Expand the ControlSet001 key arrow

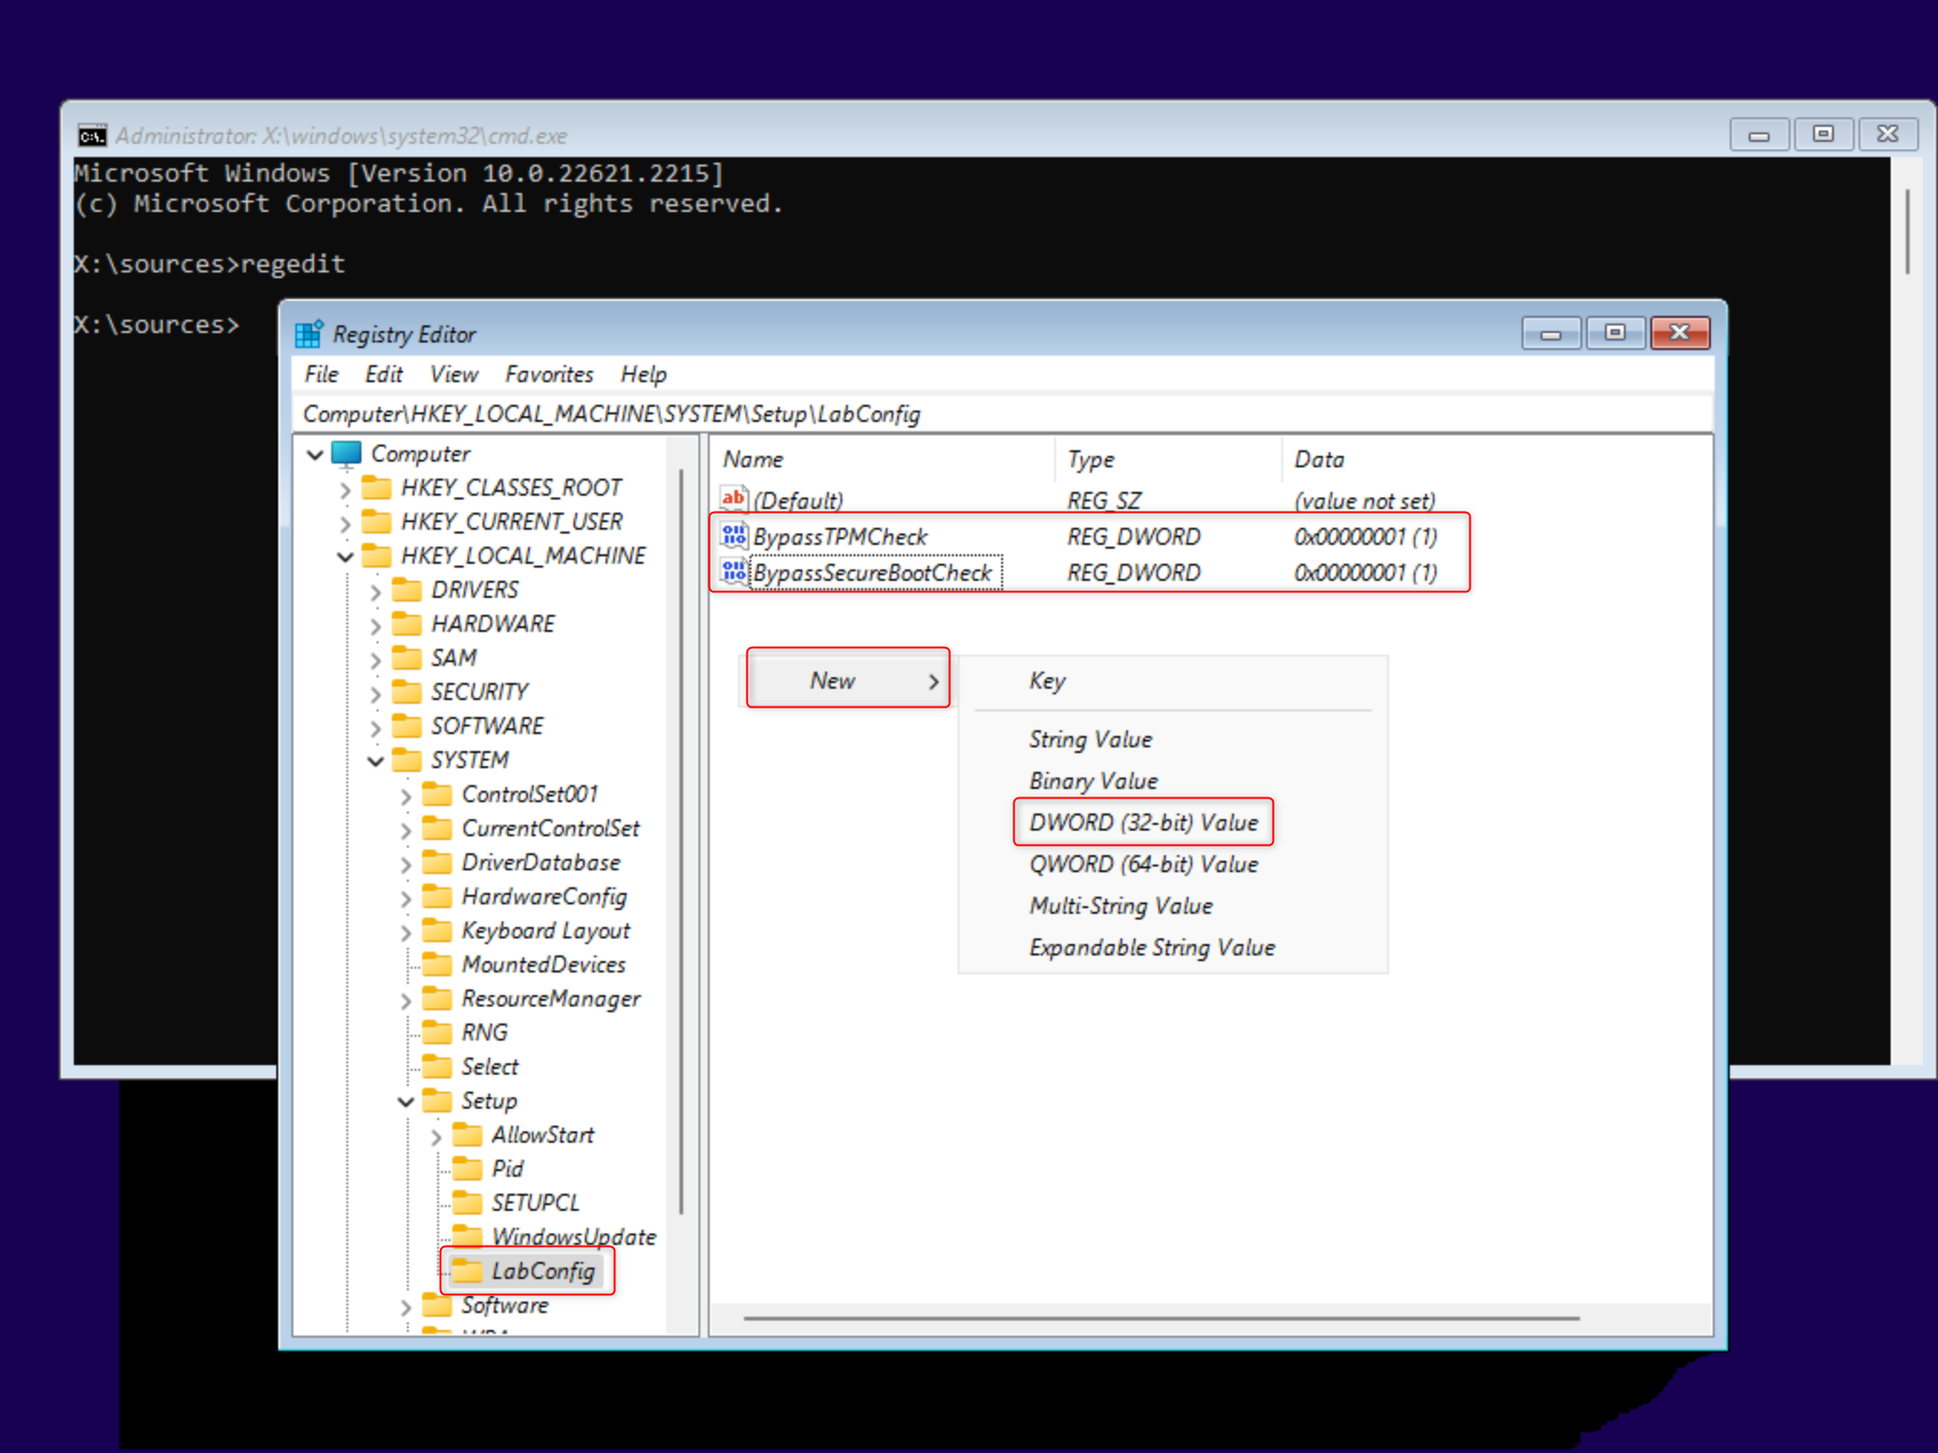tap(406, 796)
